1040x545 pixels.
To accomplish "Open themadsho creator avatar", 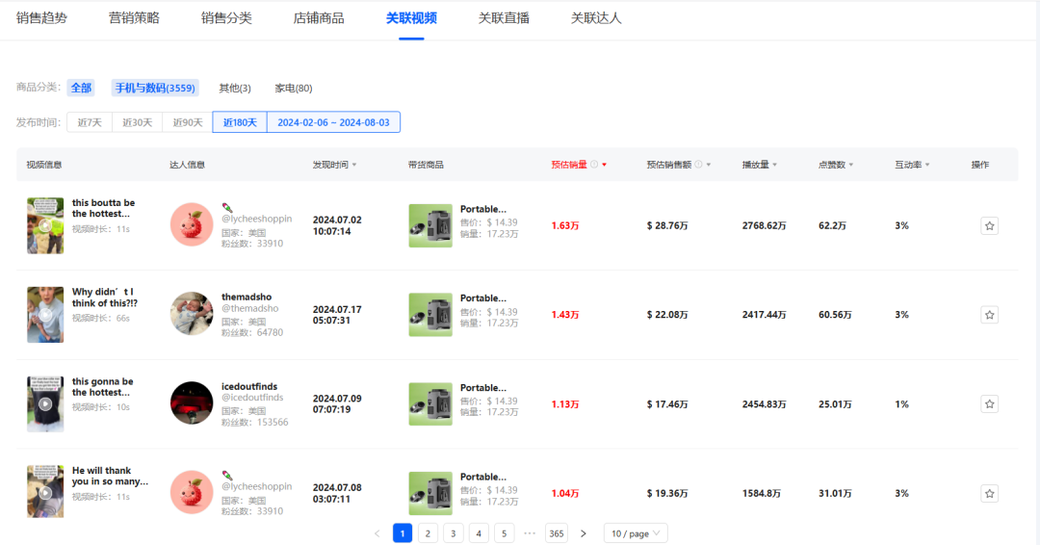I will [x=192, y=314].
